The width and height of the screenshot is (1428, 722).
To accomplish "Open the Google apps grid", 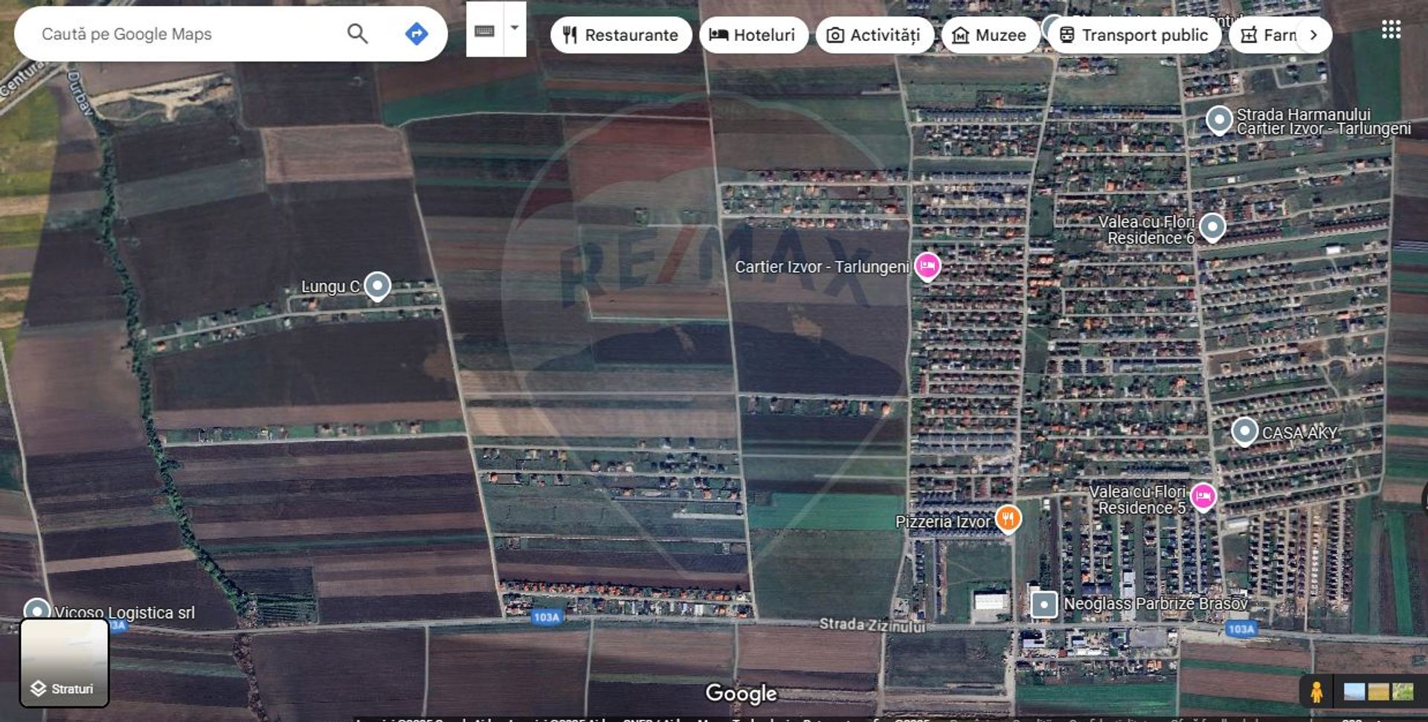I will [x=1391, y=30].
